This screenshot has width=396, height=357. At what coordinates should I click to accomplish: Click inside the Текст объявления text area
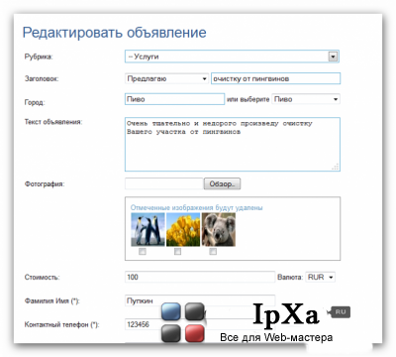233,144
